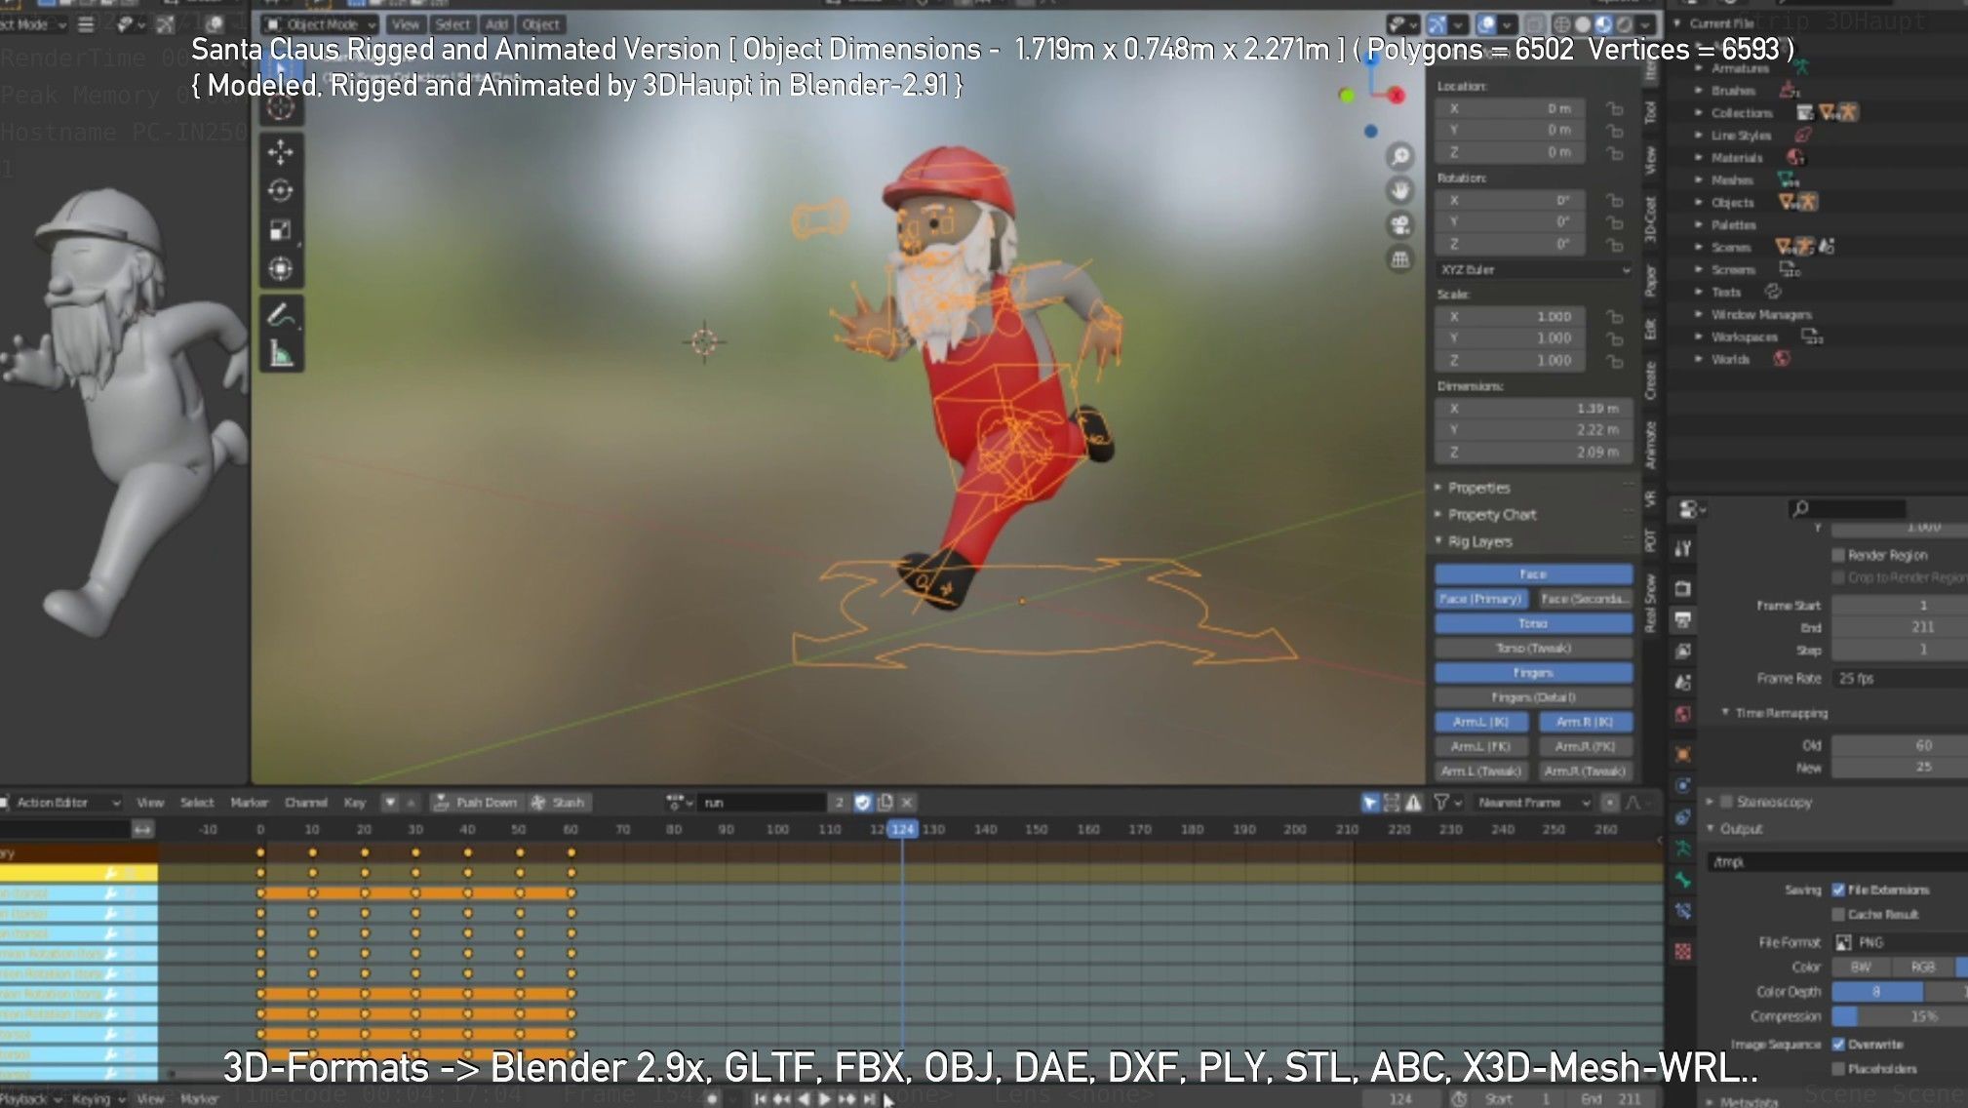Toggle the Arm.L (IK) rig layer button
This screenshot has width=1968, height=1108.
(x=1481, y=722)
